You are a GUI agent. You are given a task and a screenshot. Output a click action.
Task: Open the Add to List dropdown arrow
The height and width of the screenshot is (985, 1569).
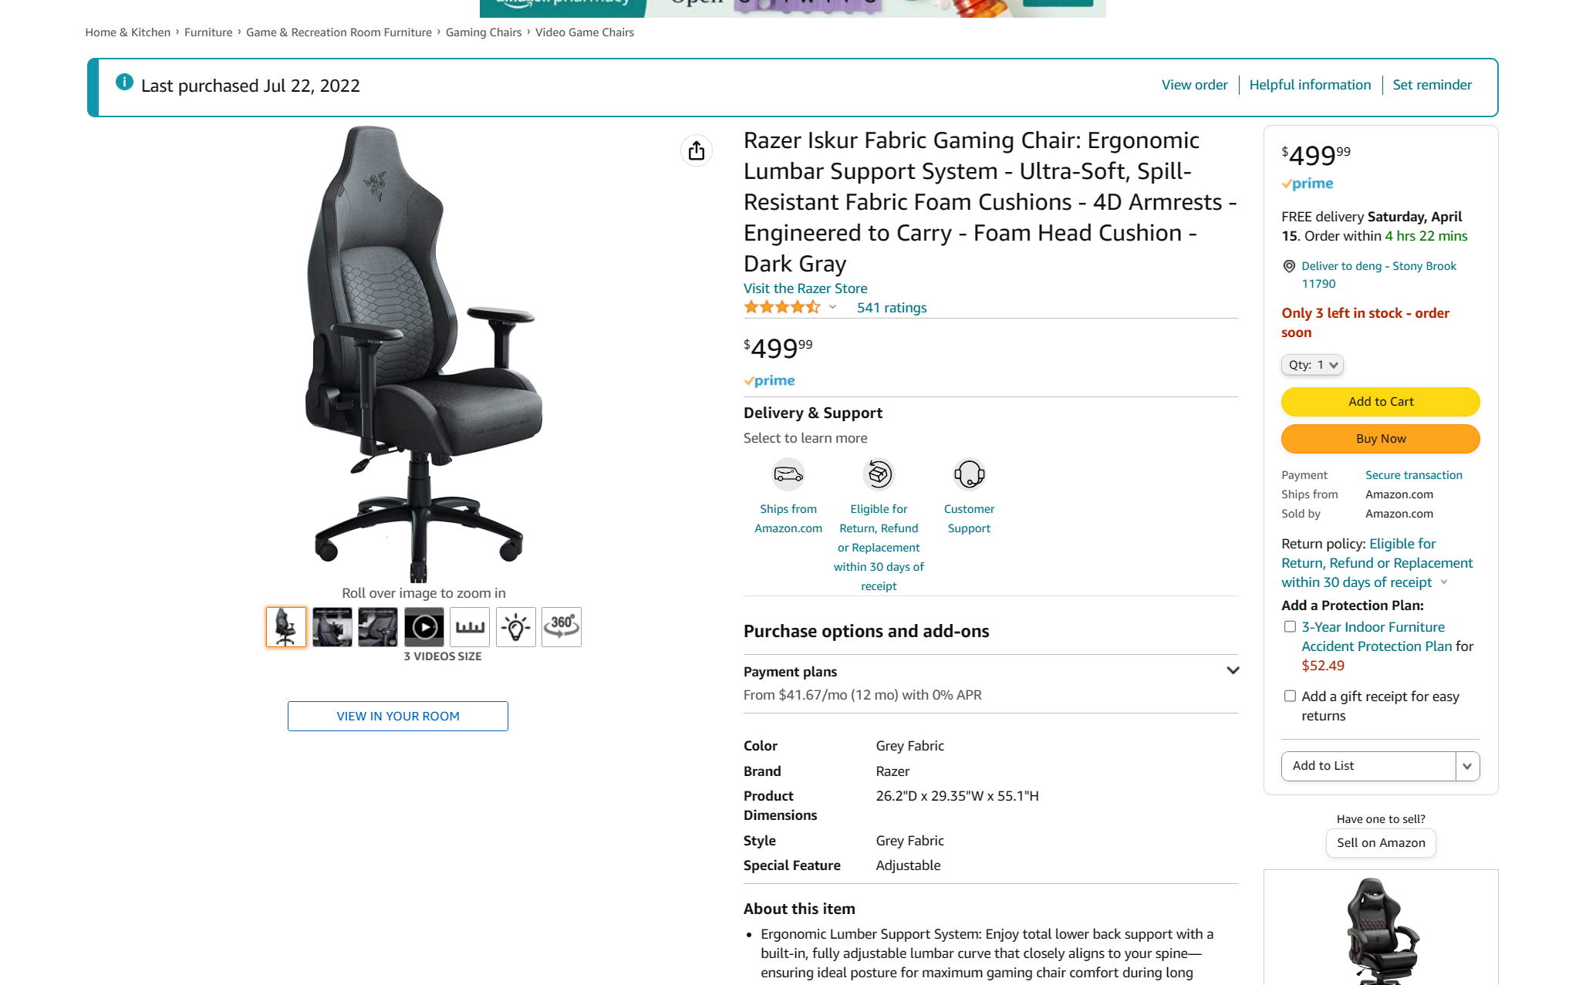1467,766
